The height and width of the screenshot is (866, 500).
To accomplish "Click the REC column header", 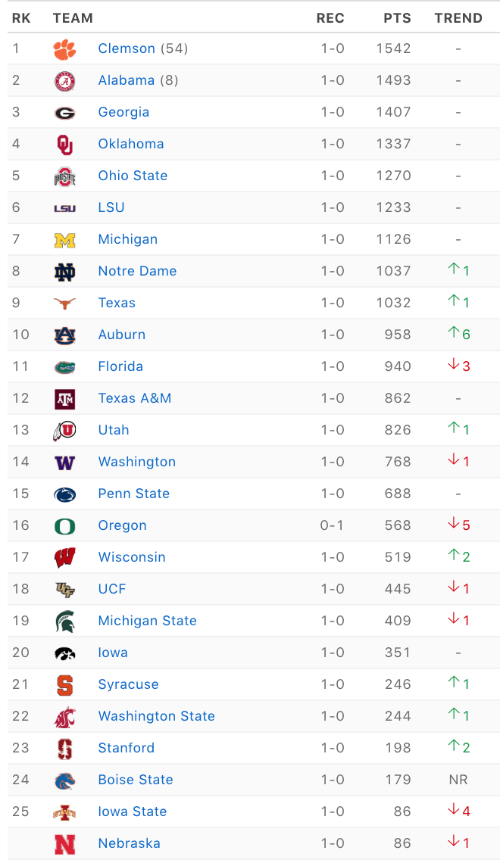I will click(330, 18).
